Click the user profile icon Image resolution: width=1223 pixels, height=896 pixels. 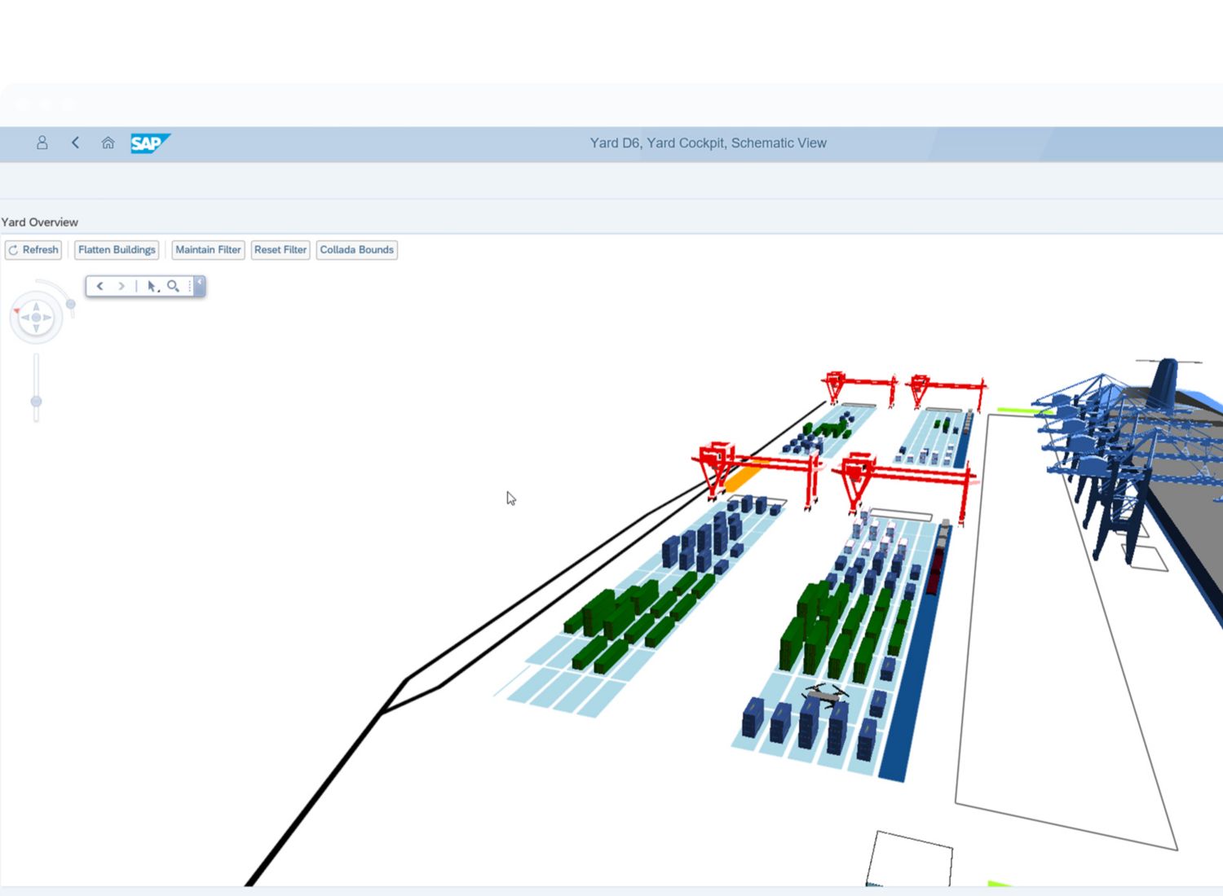click(x=42, y=143)
